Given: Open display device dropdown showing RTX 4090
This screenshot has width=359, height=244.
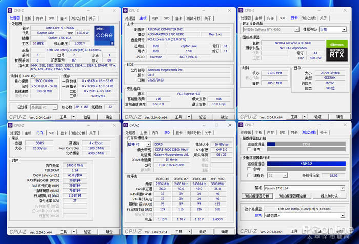Looking at the screenshot, I should tap(271, 29).
